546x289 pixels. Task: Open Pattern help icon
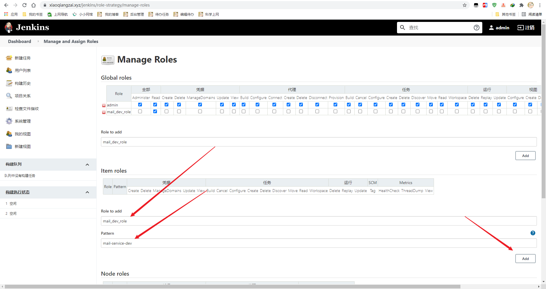(x=533, y=233)
